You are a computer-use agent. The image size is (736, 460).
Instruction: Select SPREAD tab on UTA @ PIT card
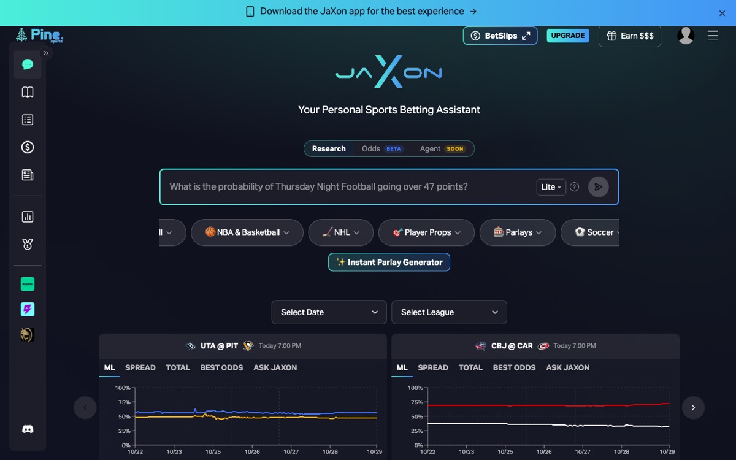point(140,367)
